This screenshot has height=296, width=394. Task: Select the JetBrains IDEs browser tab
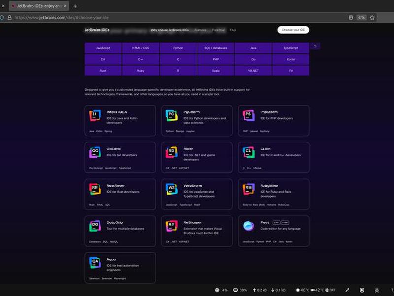39,6
